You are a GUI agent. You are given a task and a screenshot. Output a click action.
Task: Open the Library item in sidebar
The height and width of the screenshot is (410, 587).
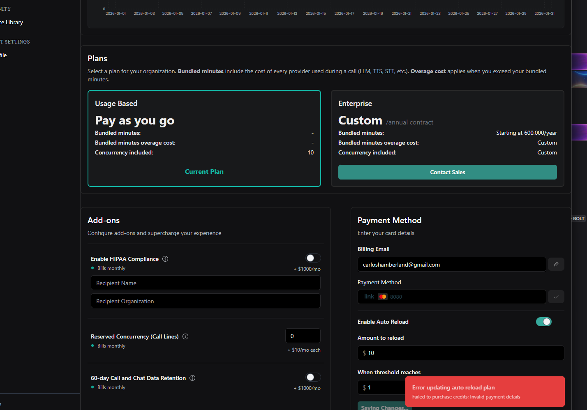click(12, 23)
